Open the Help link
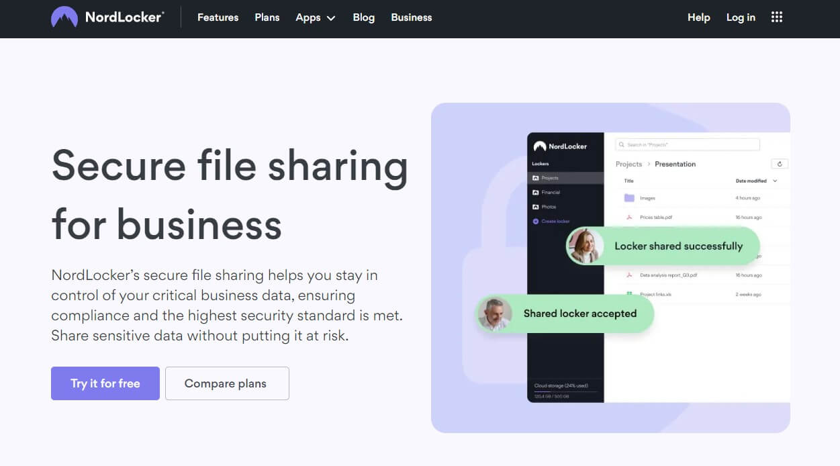Screen dimensions: 840x466 699,17
